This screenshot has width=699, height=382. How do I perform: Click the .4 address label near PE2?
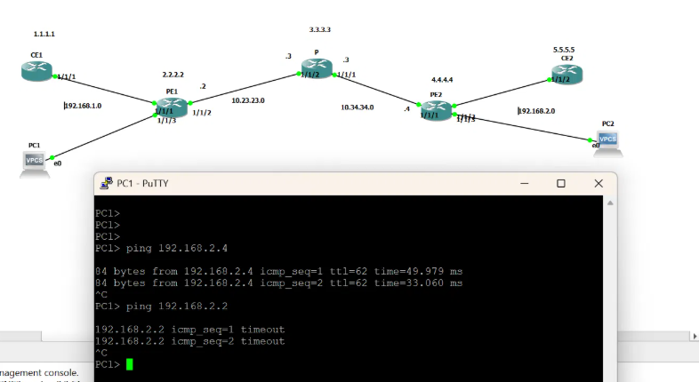(406, 109)
